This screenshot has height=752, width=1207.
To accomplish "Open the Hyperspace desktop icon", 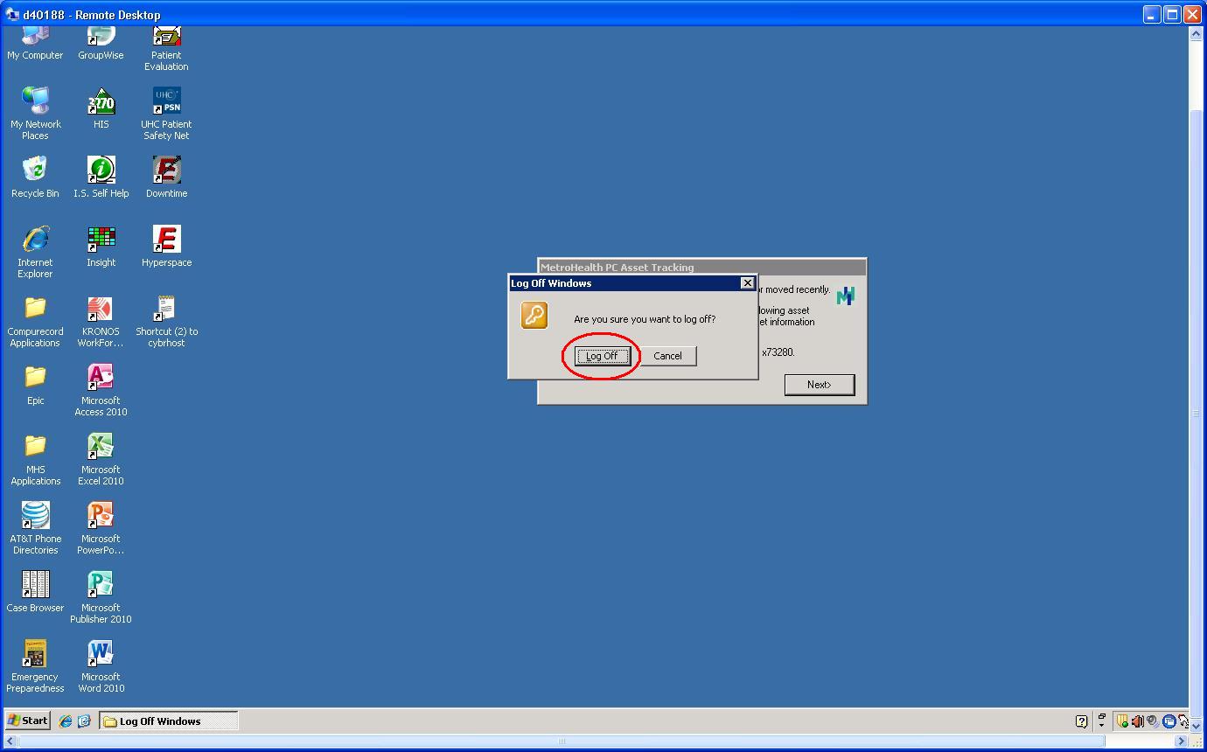I will click(x=166, y=240).
